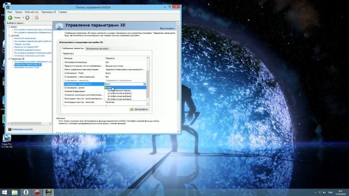Open File Explorer from the taskbar
Screen dimensions: 349x196
coord(15,192)
